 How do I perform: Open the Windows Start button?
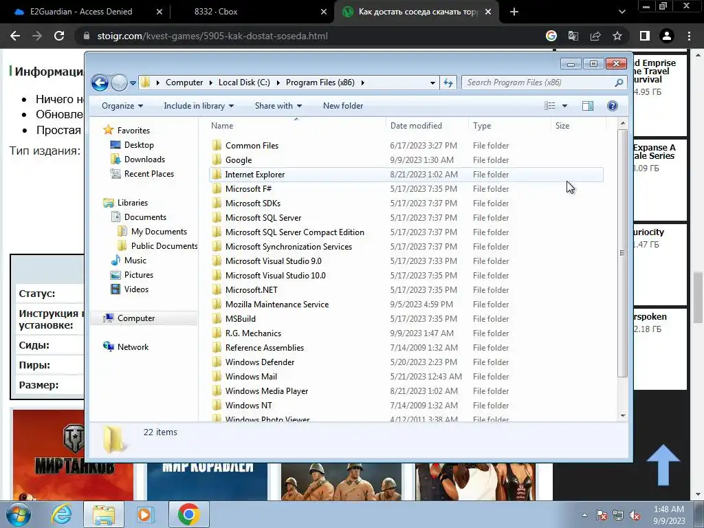pos(19,514)
